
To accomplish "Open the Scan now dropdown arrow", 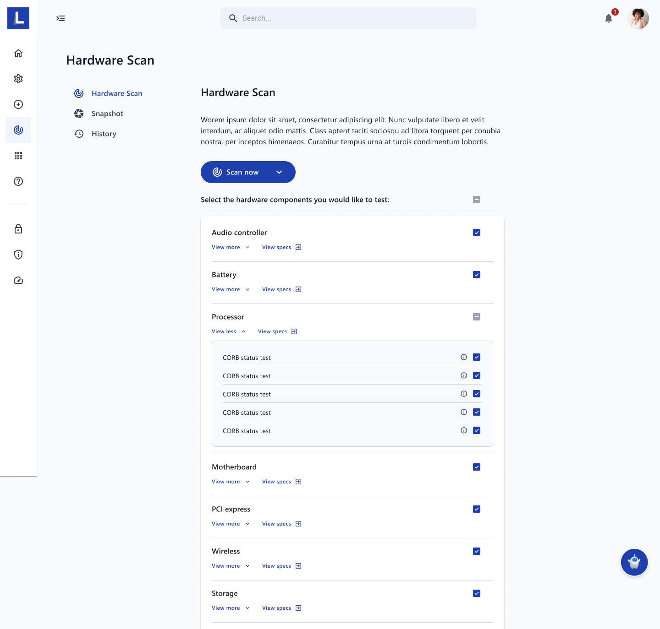I will coord(279,172).
